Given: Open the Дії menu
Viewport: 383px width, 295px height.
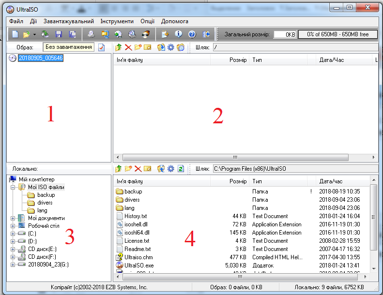Looking at the screenshot, I should point(33,21).
